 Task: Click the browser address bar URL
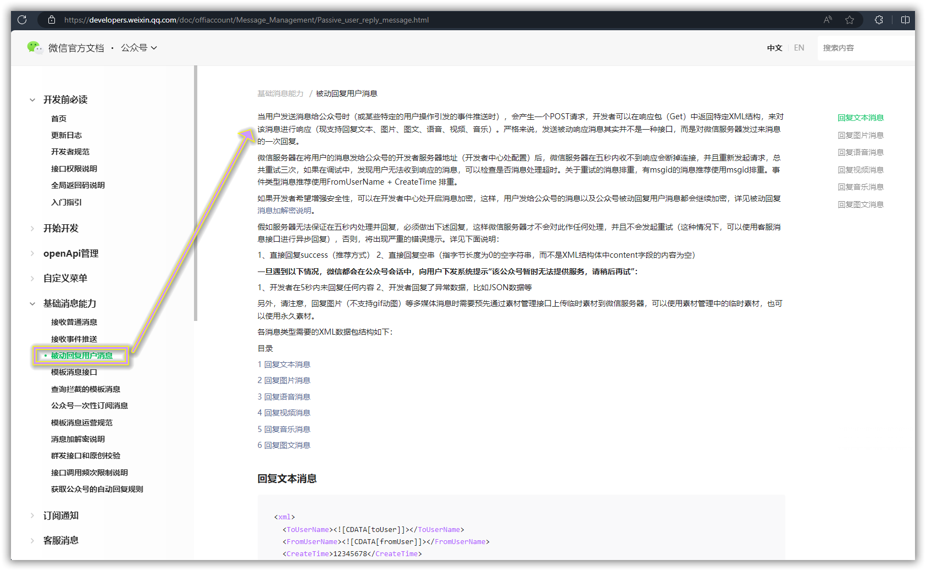(x=246, y=20)
